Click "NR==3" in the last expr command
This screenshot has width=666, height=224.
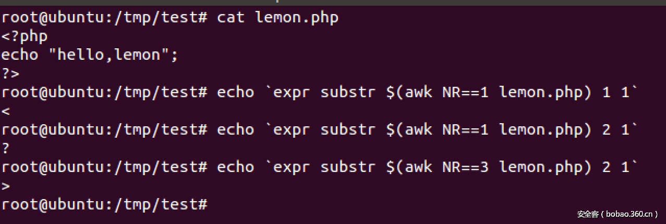point(466,167)
